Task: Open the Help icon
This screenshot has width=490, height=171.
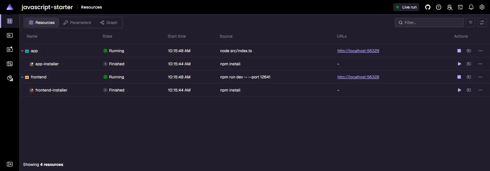Action: [x=439, y=7]
